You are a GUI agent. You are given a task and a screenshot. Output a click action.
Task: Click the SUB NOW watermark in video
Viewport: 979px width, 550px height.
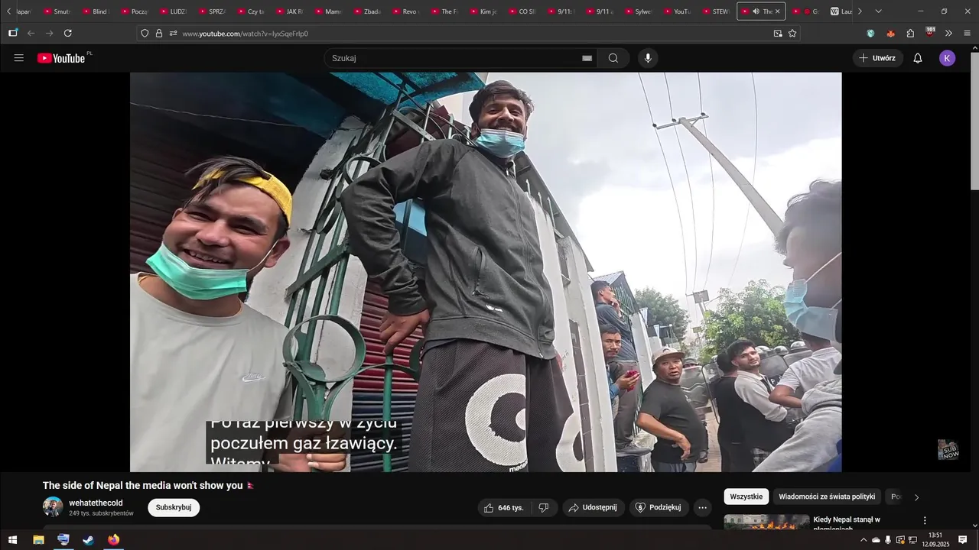948,450
